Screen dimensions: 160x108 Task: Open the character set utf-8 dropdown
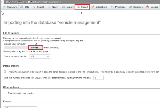[x=39, y=56]
